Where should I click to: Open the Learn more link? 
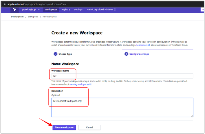[143, 45]
